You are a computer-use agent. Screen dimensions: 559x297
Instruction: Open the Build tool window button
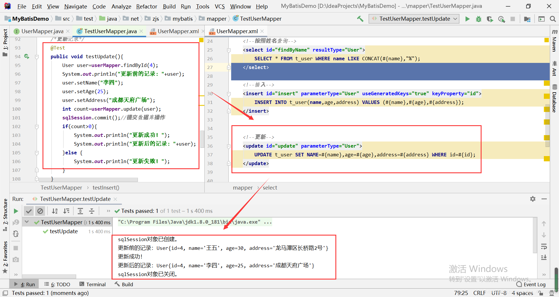[124, 284]
